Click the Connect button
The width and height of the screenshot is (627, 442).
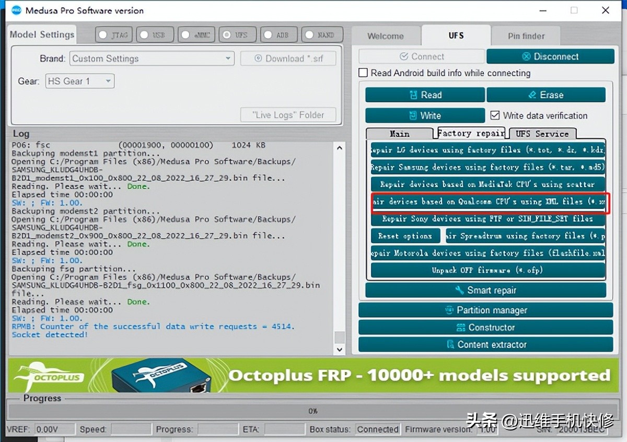pos(422,56)
